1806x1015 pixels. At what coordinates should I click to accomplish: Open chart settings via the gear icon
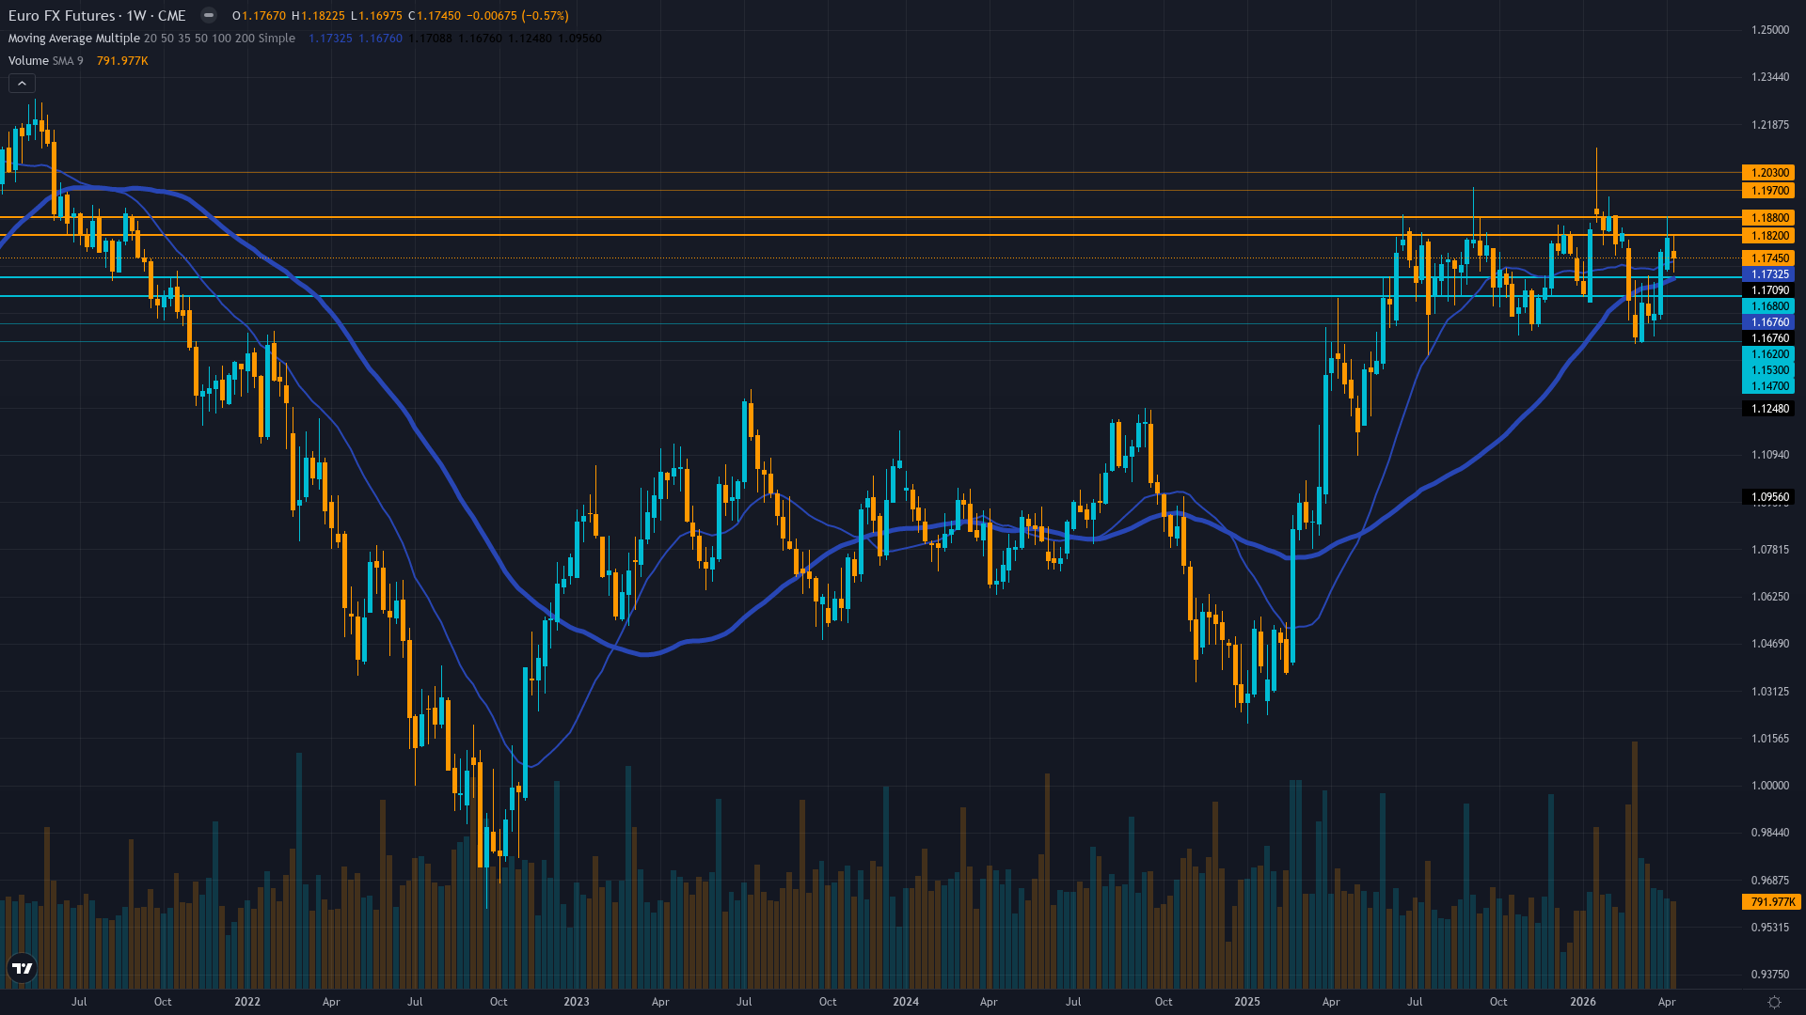[x=1774, y=1002]
